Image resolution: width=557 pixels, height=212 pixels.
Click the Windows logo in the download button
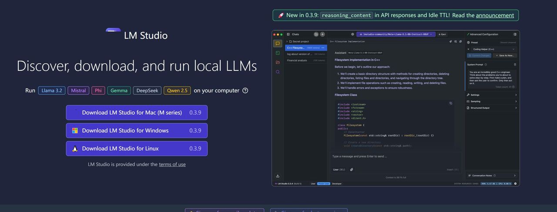pos(75,130)
